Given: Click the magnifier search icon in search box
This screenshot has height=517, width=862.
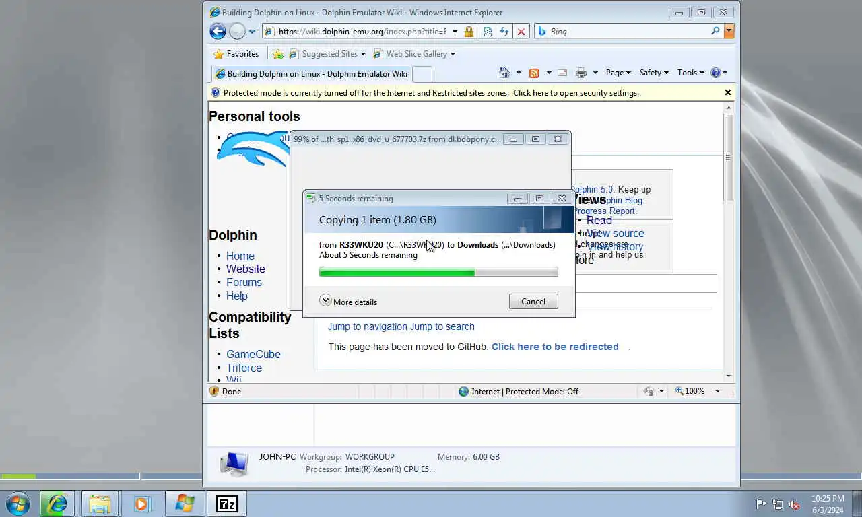Looking at the screenshot, I should click(x=715, y=31).
